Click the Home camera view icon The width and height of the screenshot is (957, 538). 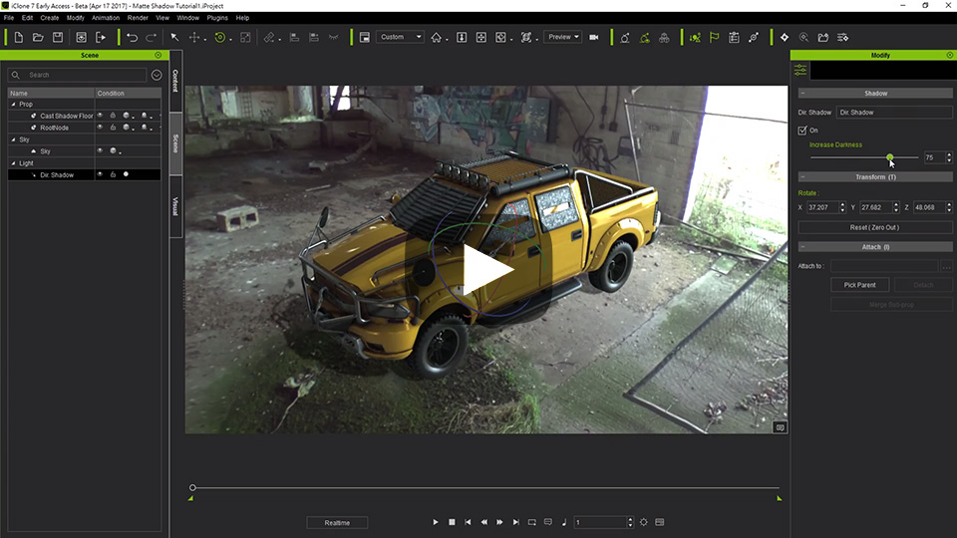[x=436, y=37]
